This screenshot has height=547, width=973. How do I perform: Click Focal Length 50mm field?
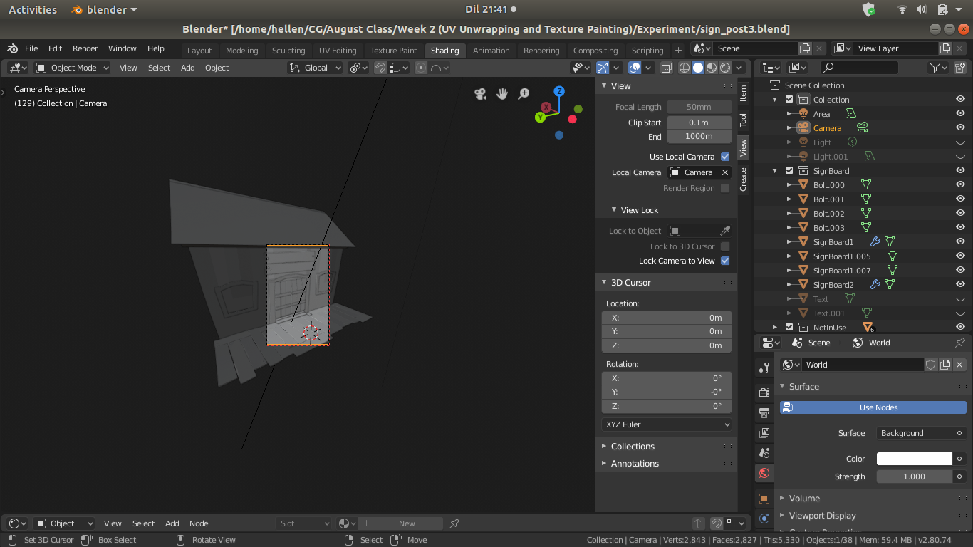(699, 107)
